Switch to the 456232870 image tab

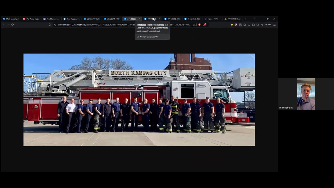point(192,19)
